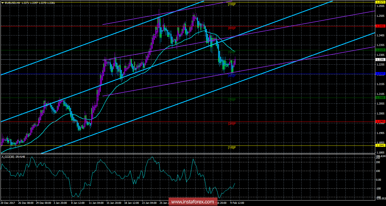Viewport: 386px width, 206px height.
Task: Open the chart menu triangle beside EURUSD,H4
Action: tap(2, 2)
